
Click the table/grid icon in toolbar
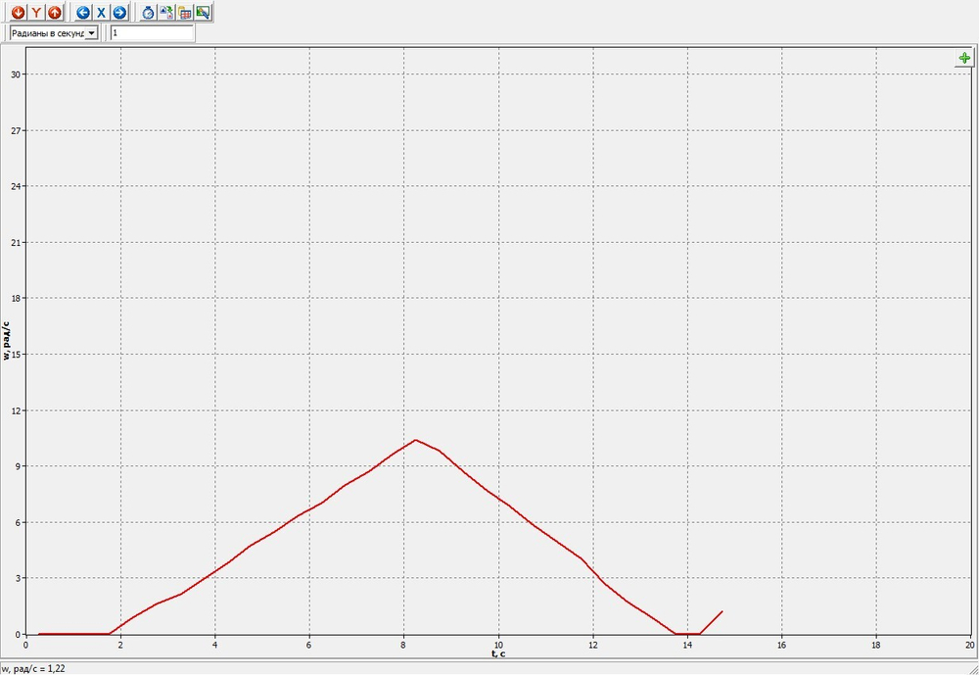click(x=184, y=12)
